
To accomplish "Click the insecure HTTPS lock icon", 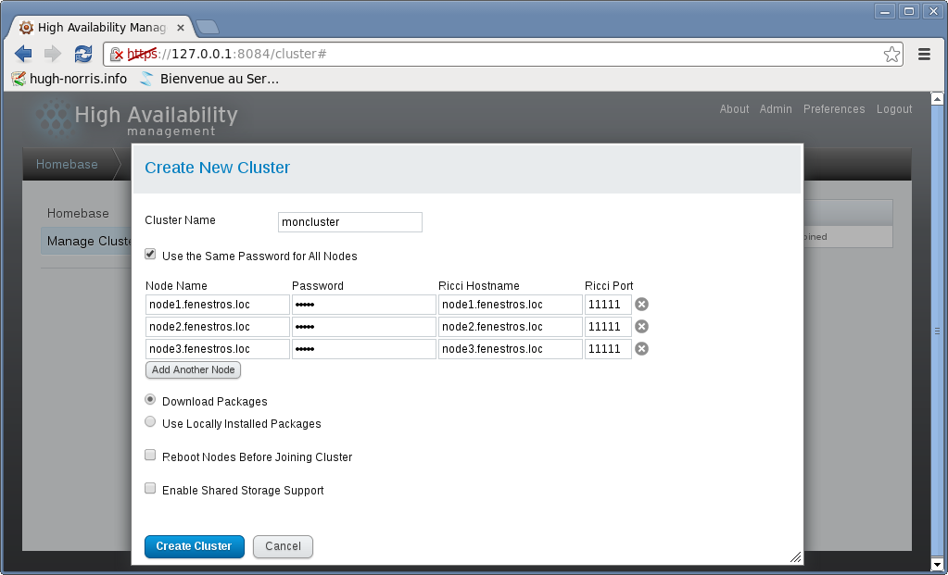I will click(x=117, y=55).
